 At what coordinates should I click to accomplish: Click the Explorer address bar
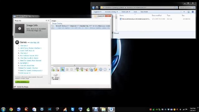coord(137,7)
